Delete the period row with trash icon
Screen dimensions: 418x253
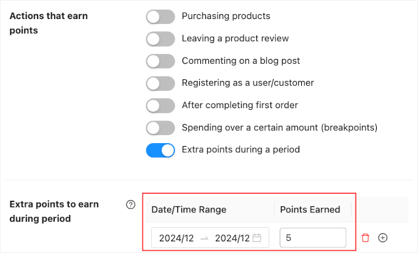pos(365,238)
